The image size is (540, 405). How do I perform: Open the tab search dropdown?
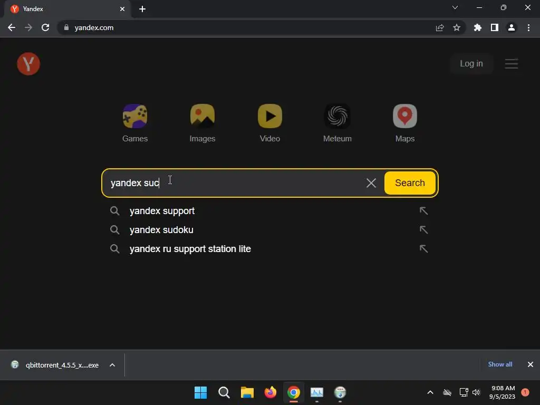point(455,7)
